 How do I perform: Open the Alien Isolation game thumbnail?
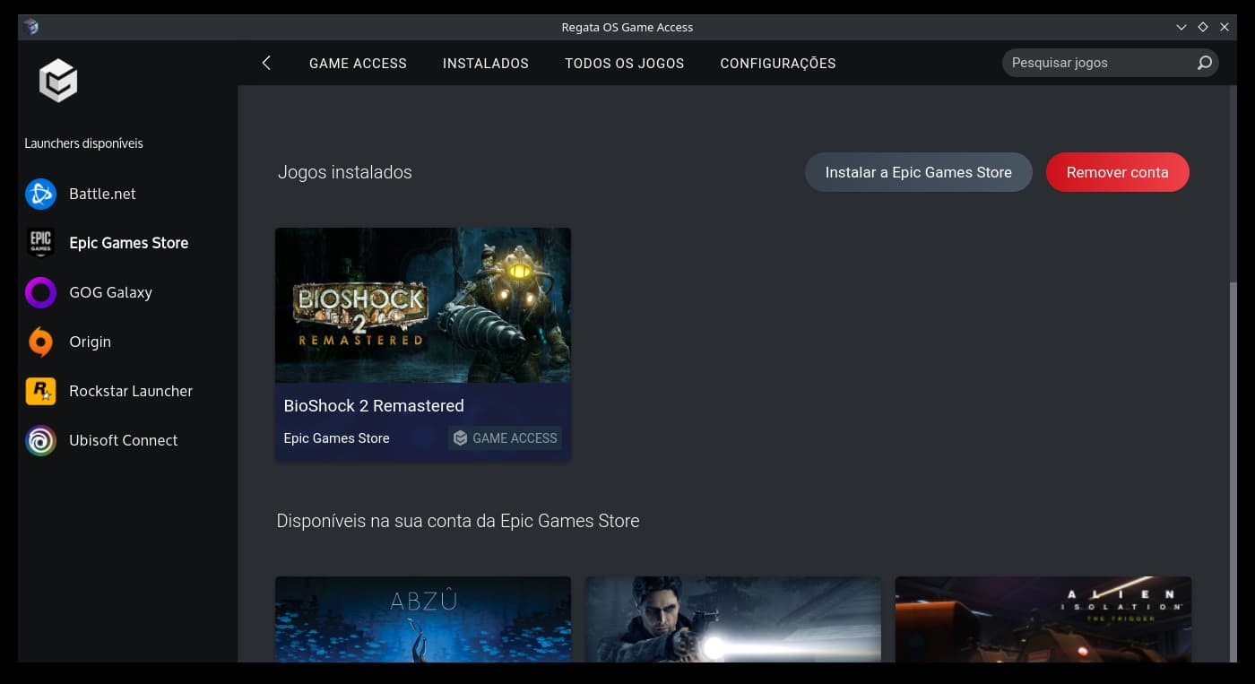[1043, 619]
